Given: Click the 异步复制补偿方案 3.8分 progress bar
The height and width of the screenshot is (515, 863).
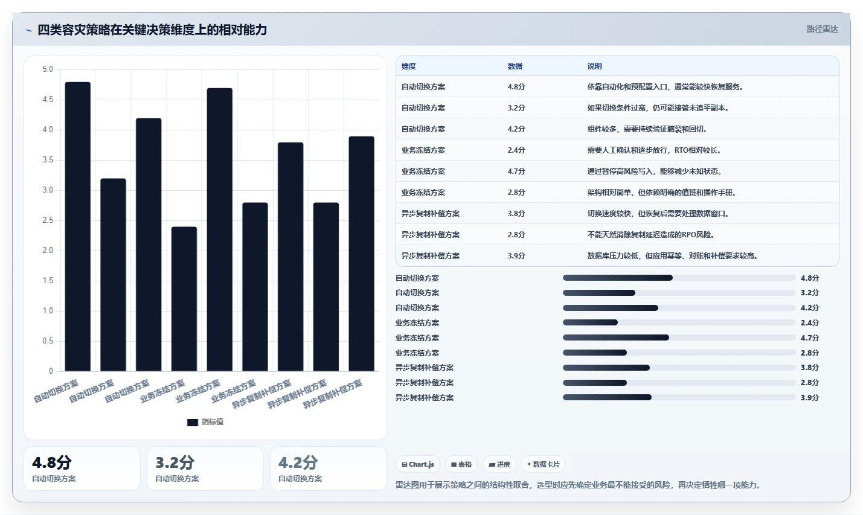Looking at the screenshot, I should pyautogui.click(x=679, y=368).
